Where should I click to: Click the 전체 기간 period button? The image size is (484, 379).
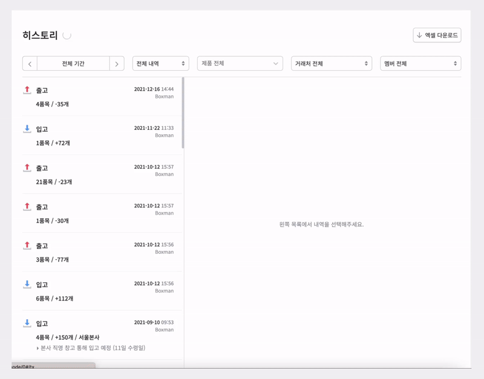[73, 63]
